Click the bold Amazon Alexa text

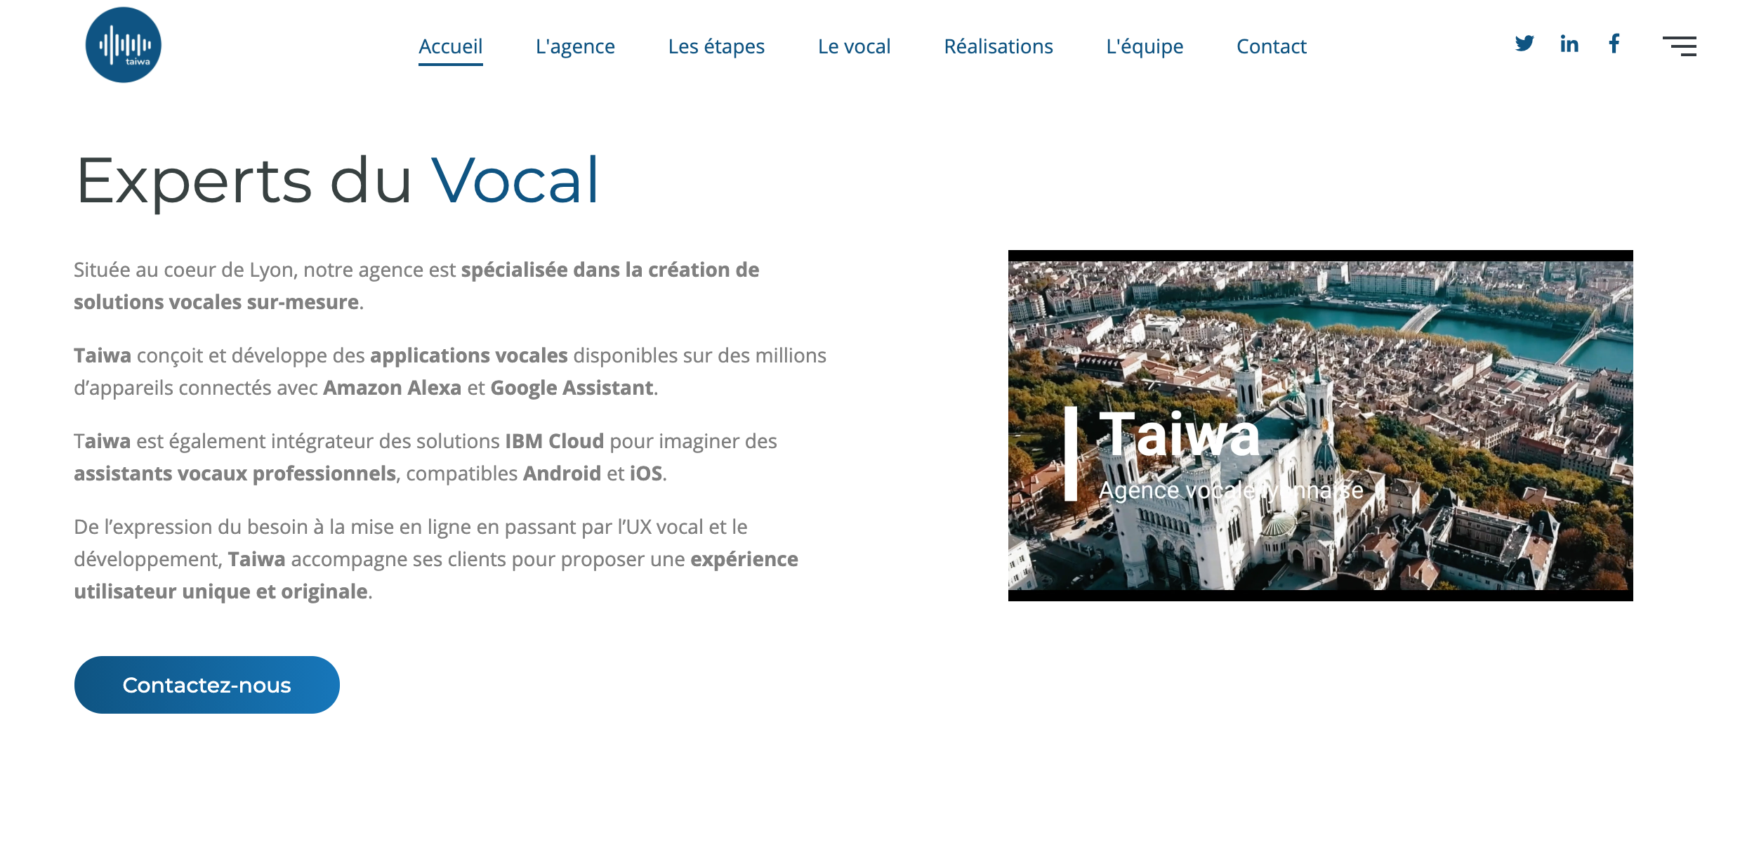[392, 388]
